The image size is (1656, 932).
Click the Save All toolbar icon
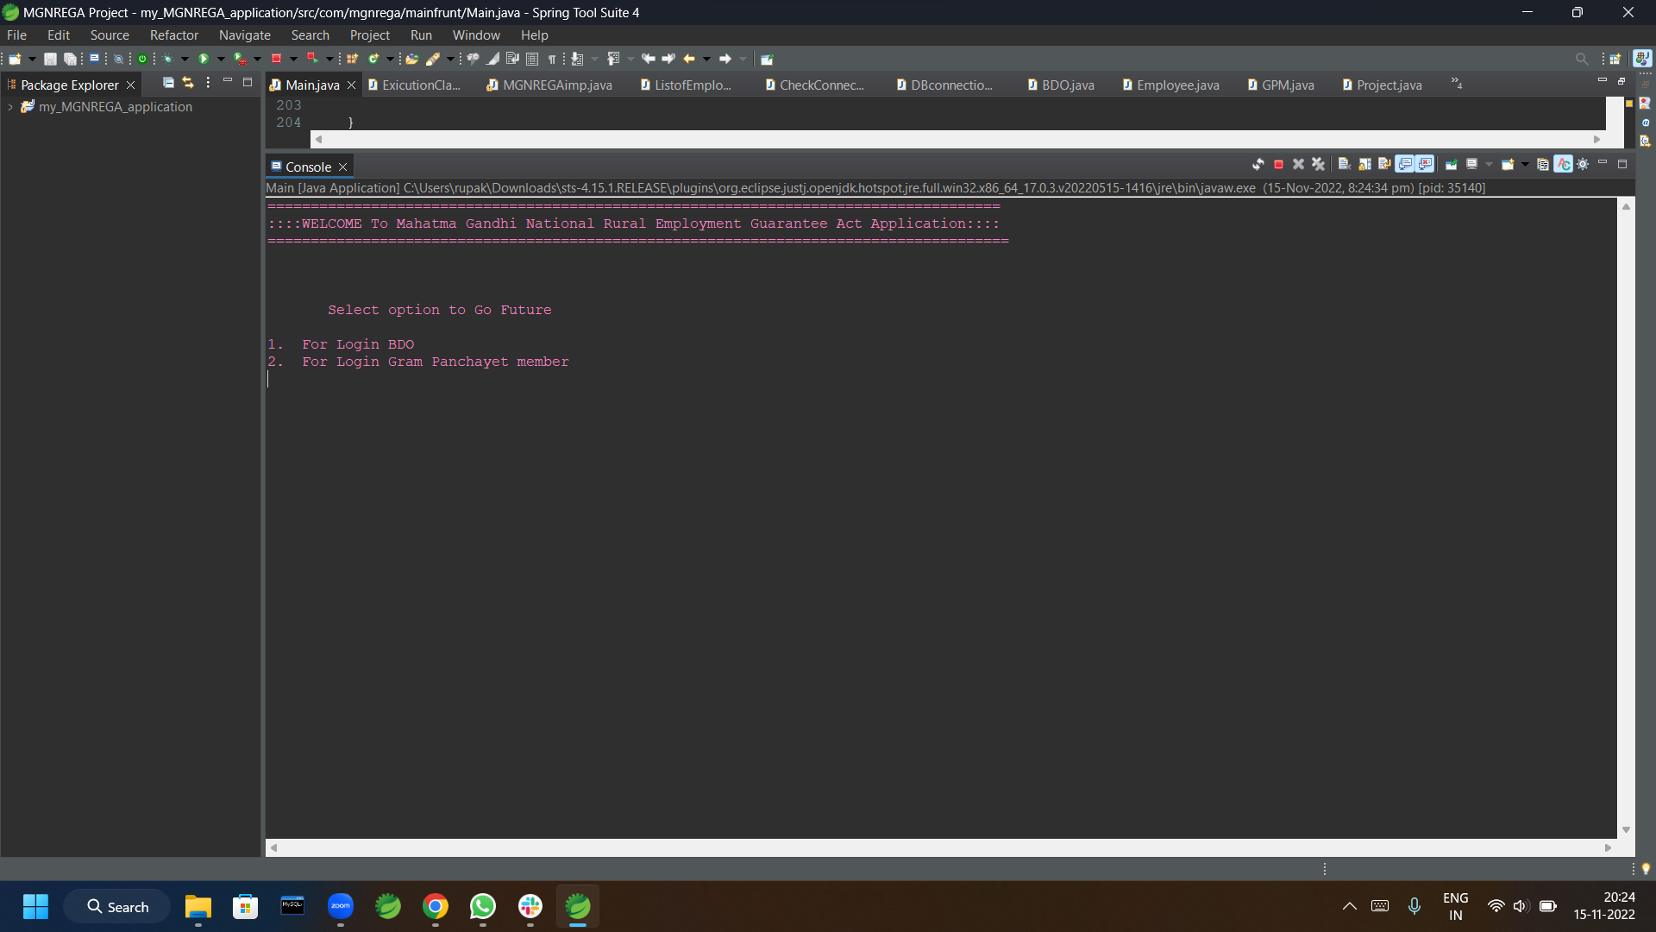click(x=70, y=59)
